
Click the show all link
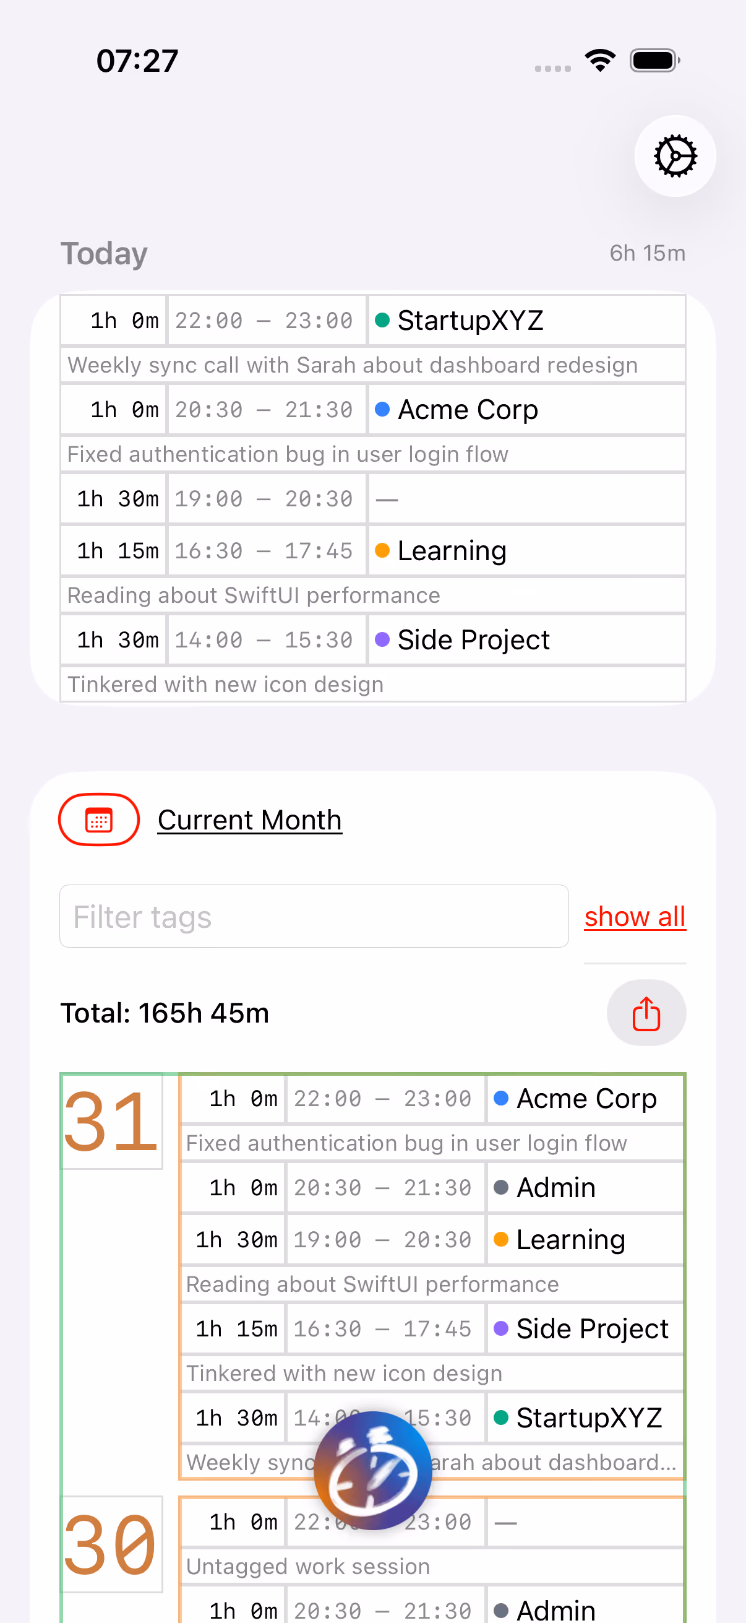[635, 916]
